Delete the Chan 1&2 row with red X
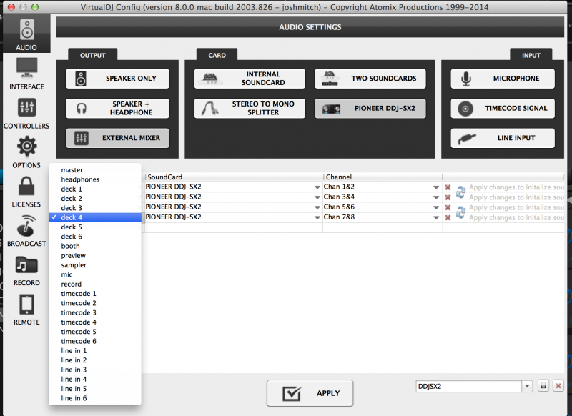This screenshot has width=572, height=416. pyautogui.click(x=448, y=187)
